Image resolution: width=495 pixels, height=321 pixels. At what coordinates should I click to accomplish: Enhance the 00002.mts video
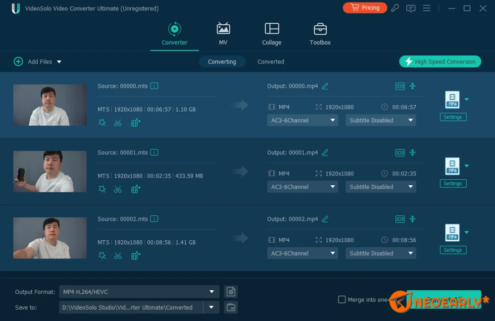coord(136,256)
